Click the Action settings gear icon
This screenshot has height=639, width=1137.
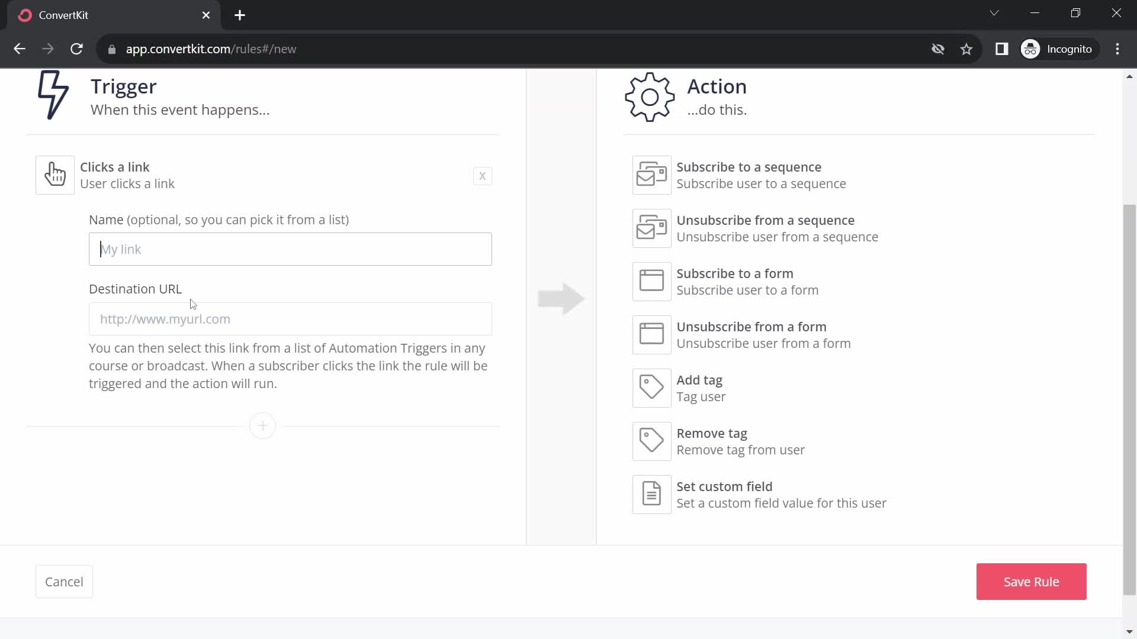coord(650,97)
